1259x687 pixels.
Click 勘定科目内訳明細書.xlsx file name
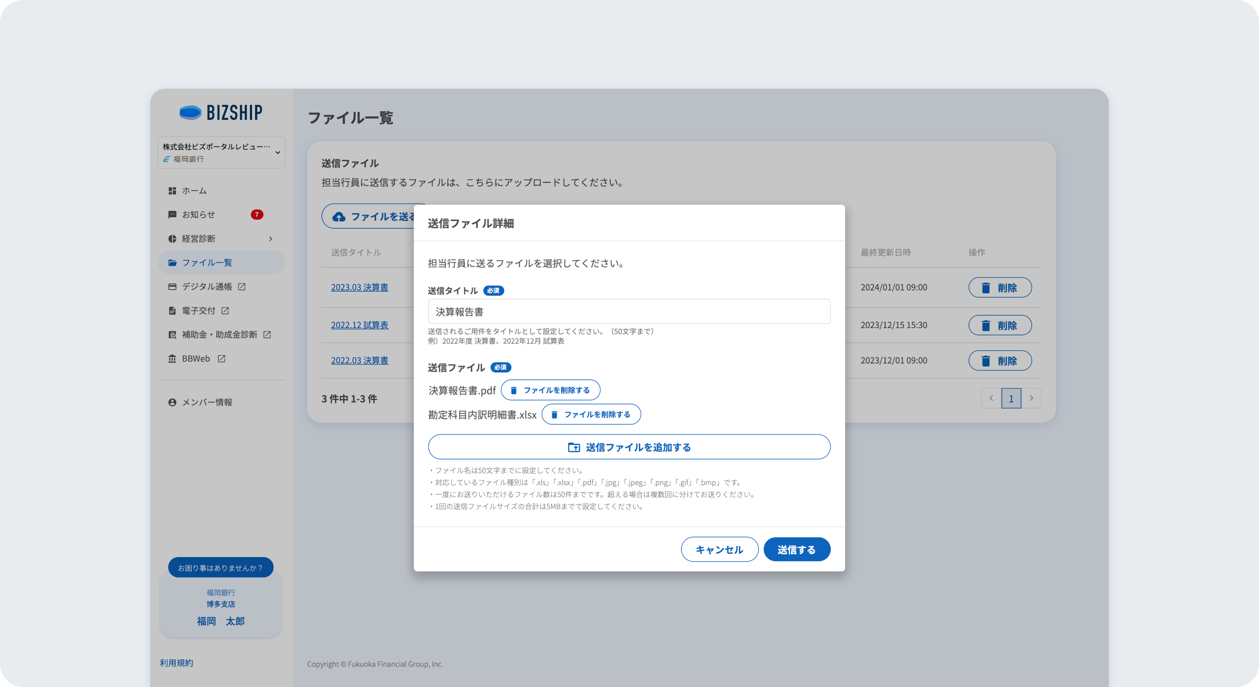(482, 415)
